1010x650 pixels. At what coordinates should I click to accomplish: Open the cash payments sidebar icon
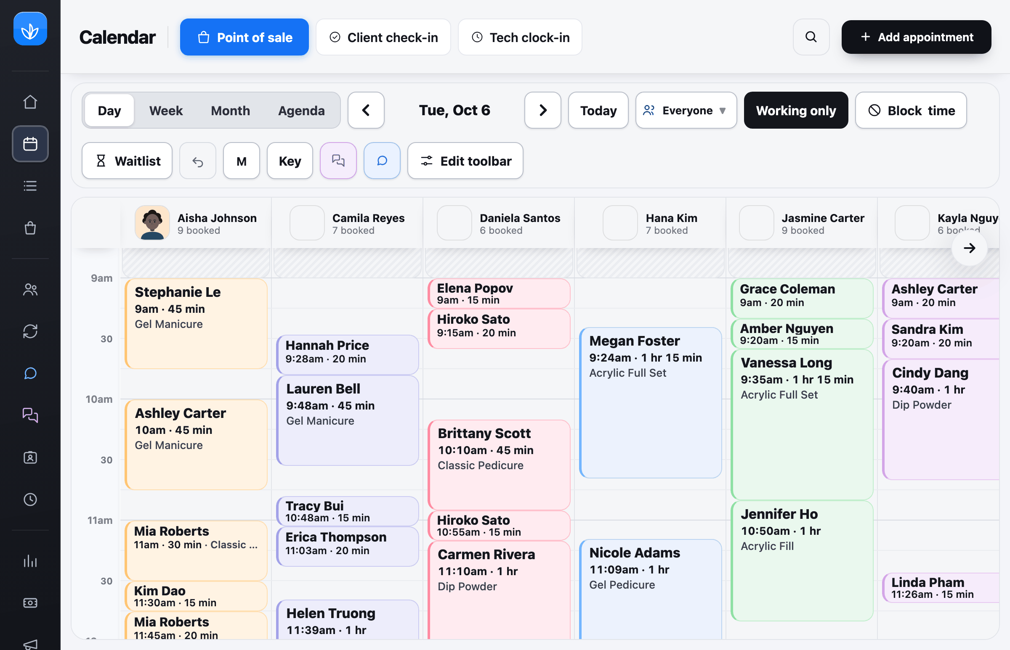click(30, 603)
